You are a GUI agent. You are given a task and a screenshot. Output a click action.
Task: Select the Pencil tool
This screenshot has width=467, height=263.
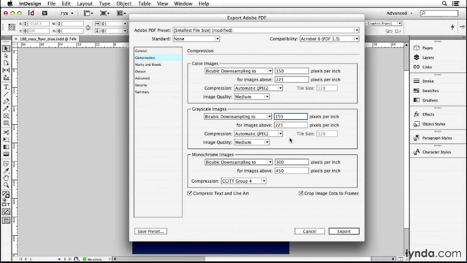click(6, 108)
